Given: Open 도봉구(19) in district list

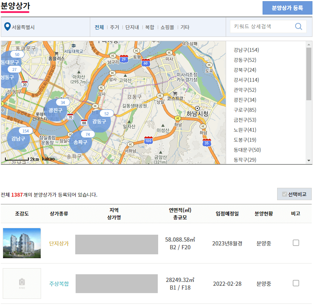Looking at the screenshot, I should click(x=245, y=140).
